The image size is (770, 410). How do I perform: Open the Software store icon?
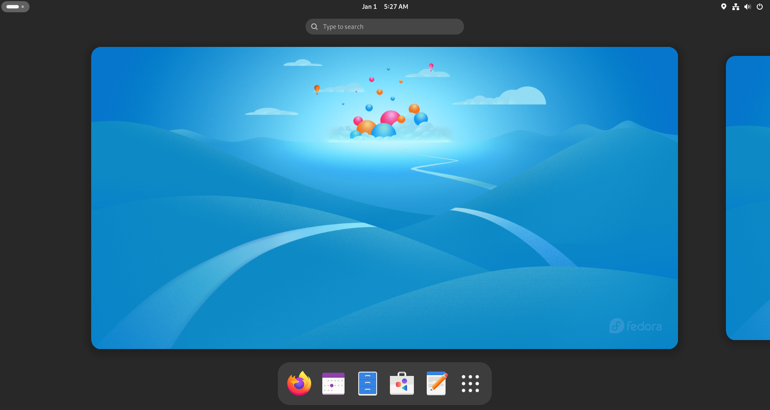(x=402, y=383)
